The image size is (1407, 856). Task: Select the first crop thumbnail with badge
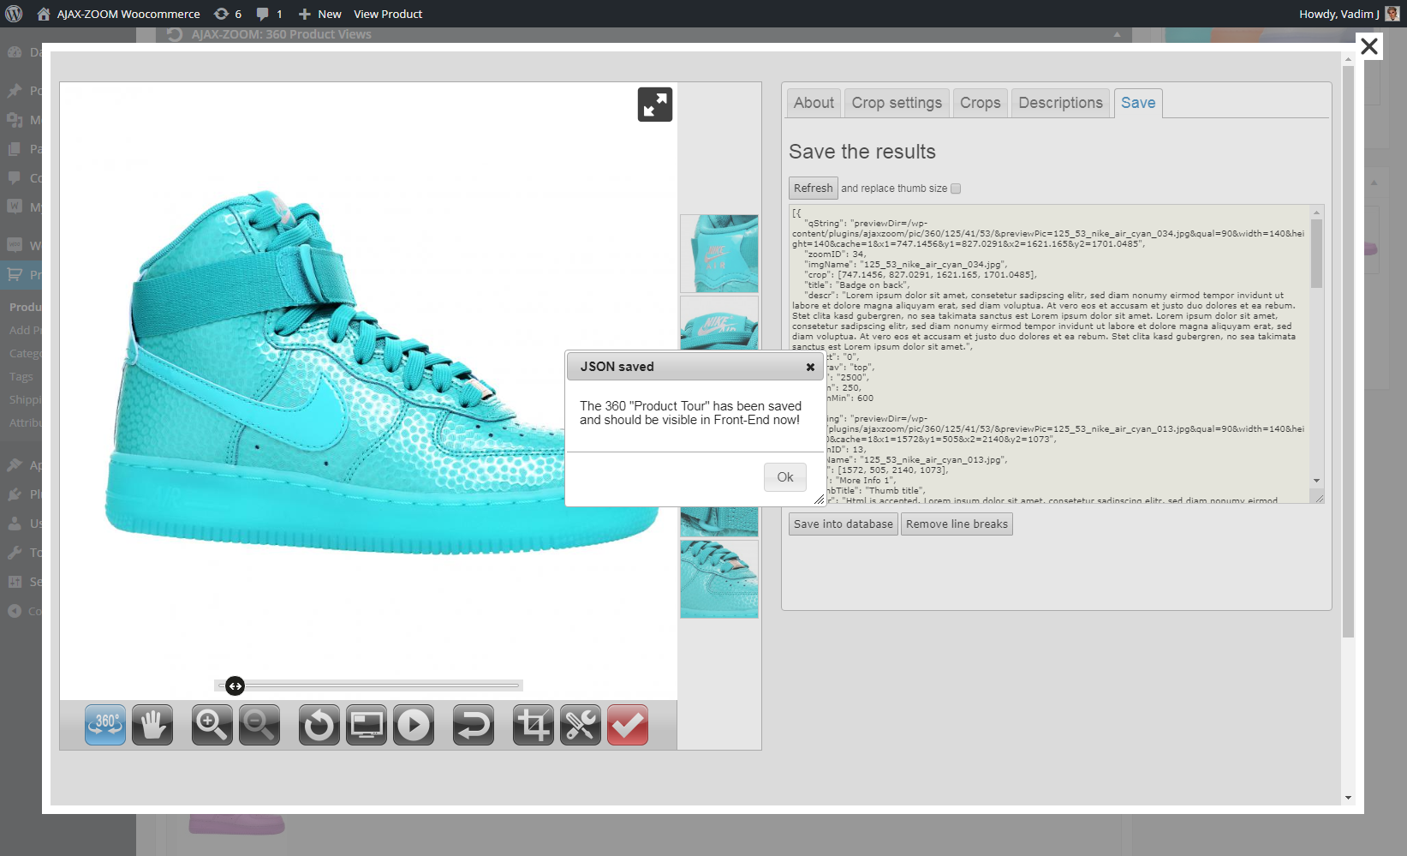tap(719, 254)
